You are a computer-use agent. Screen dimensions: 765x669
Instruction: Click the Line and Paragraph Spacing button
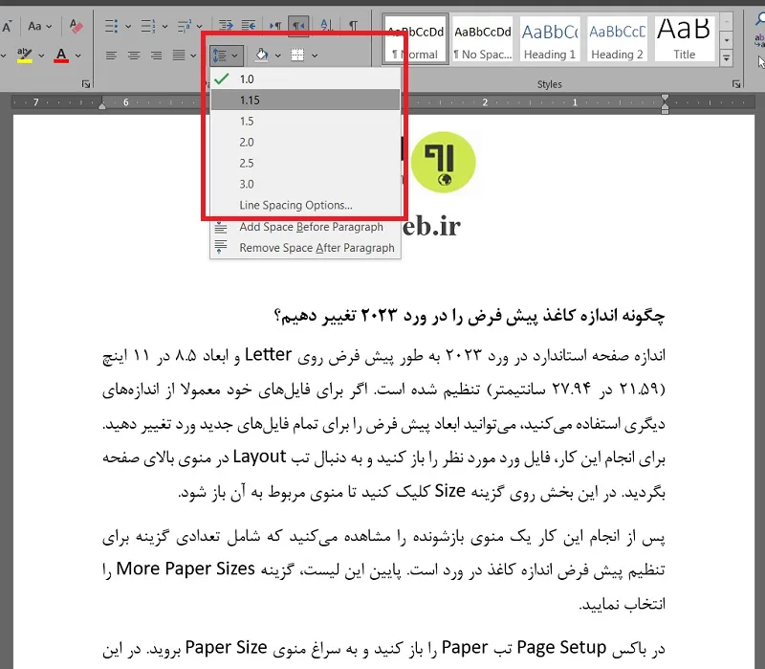[x=226, y=56]
